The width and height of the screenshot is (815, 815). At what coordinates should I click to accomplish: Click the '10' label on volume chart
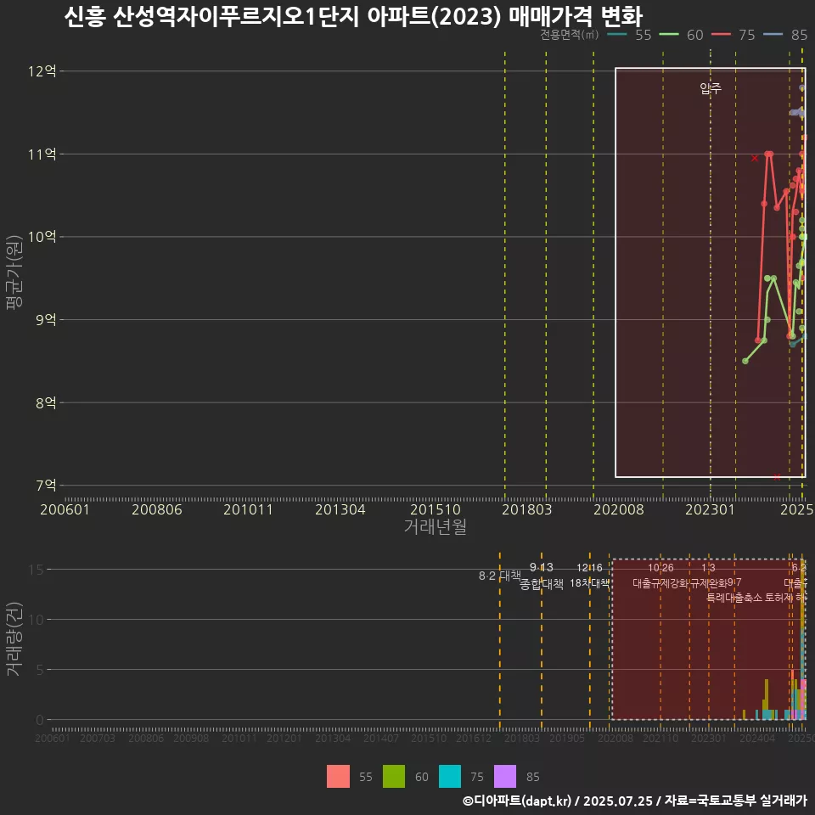click(x=37, y=620)
